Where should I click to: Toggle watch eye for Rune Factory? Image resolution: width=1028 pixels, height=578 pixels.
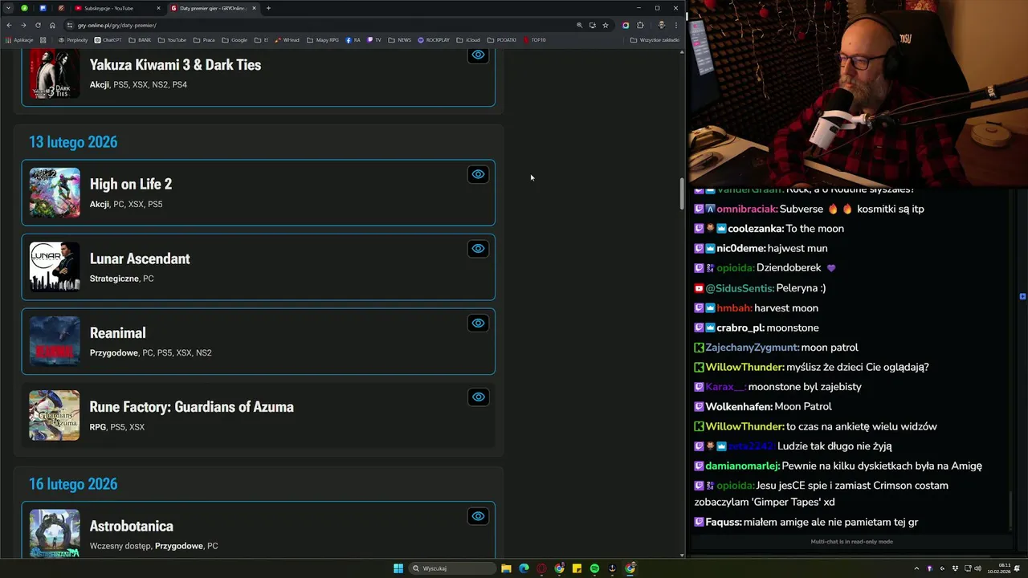click(478, 397)
